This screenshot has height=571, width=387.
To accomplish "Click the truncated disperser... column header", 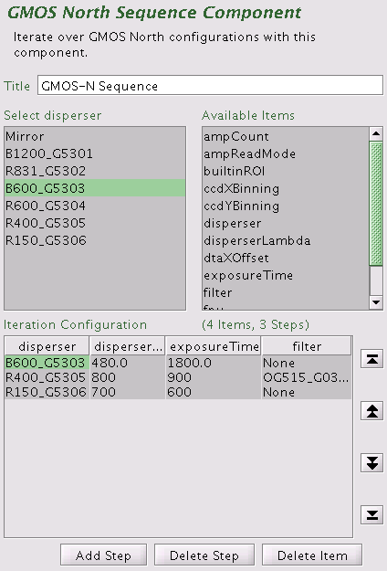I will (127, 346).
